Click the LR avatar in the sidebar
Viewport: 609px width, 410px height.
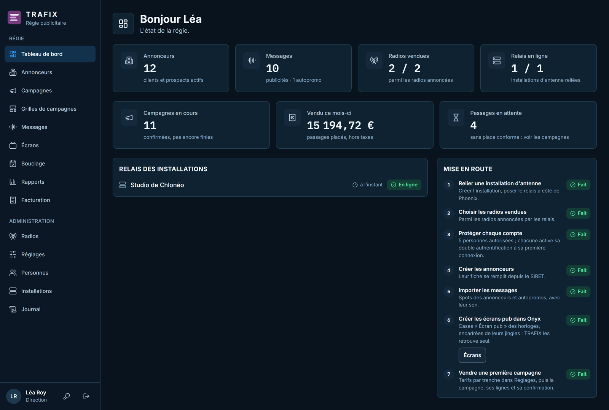coord(14,396)
